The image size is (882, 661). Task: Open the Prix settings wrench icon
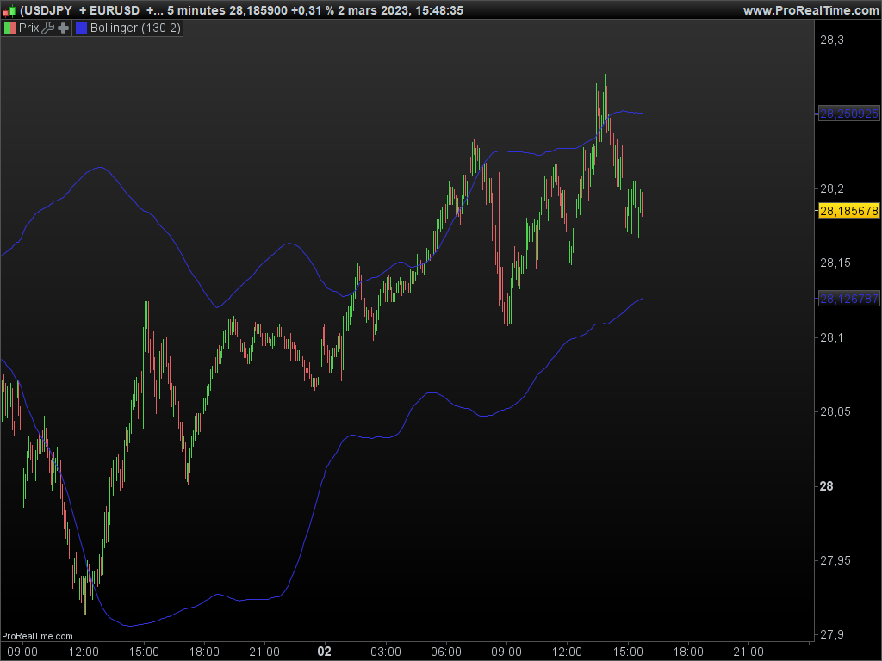48,28
